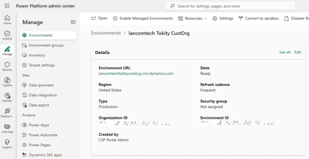The width and height of the screenshot is (309, 159).
Task: Click See all in Details card
Action: (x=285, y=52)
